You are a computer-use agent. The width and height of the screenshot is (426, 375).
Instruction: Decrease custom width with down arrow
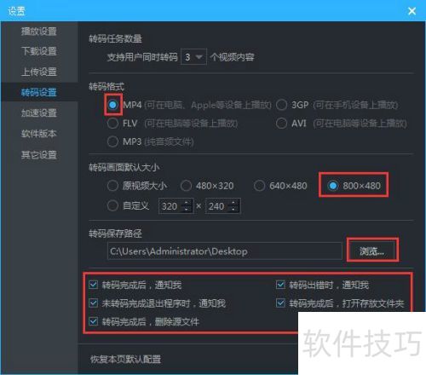point(187,210)
